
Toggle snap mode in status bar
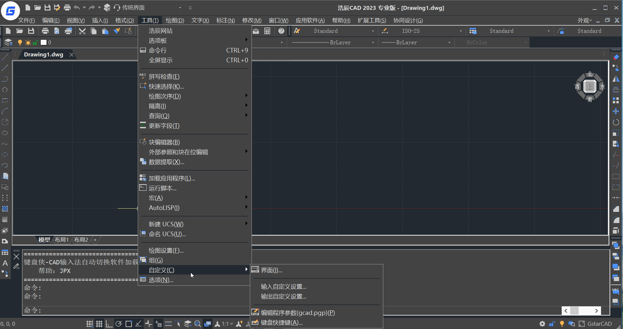(90, 324)
